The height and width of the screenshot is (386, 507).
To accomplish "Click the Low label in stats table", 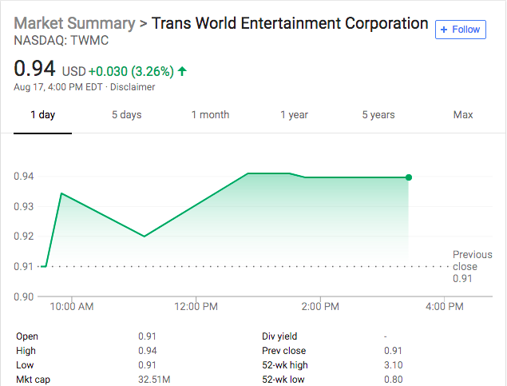I will tap(25, 365).
